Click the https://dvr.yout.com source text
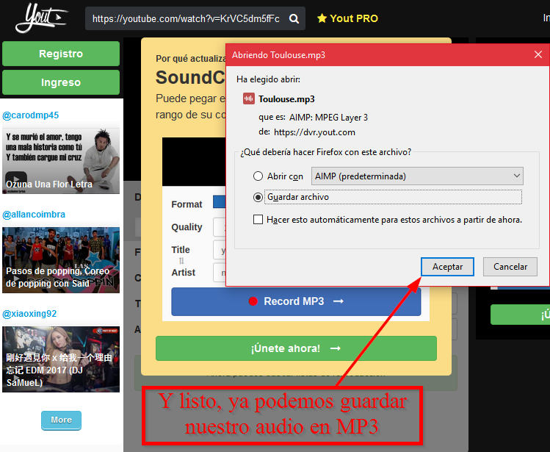Image resolution: width=550 pixels, height=452 pixels. point(314,132)
